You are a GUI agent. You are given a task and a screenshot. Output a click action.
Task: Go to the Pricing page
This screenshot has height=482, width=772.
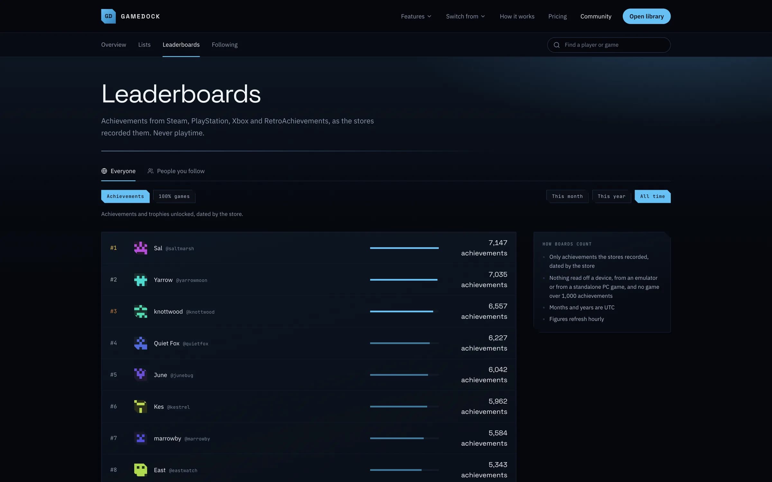pyautogui.click(x=557, y=16)
